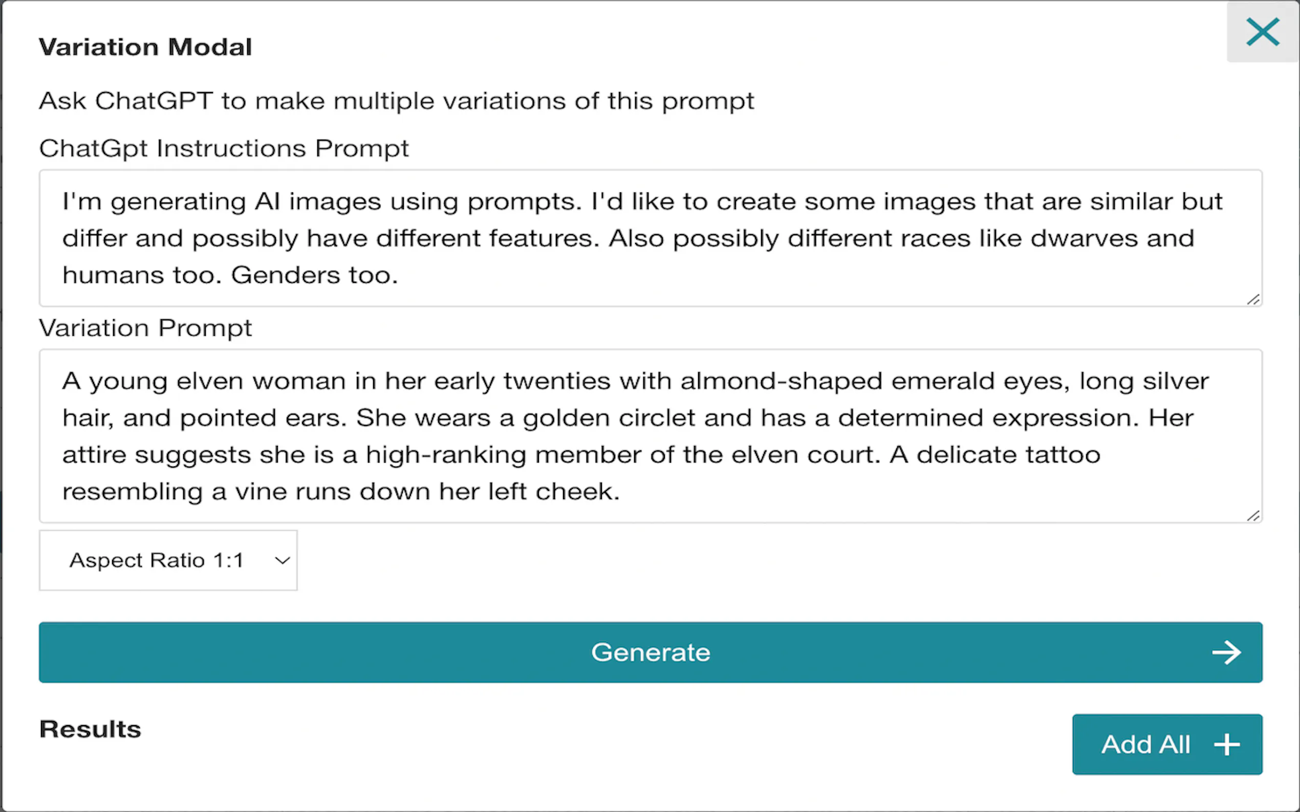The width and height of the screenshot is (1300, 812).
Task: Place cursor after Genders too. in instructions
Action: point(399,275)
